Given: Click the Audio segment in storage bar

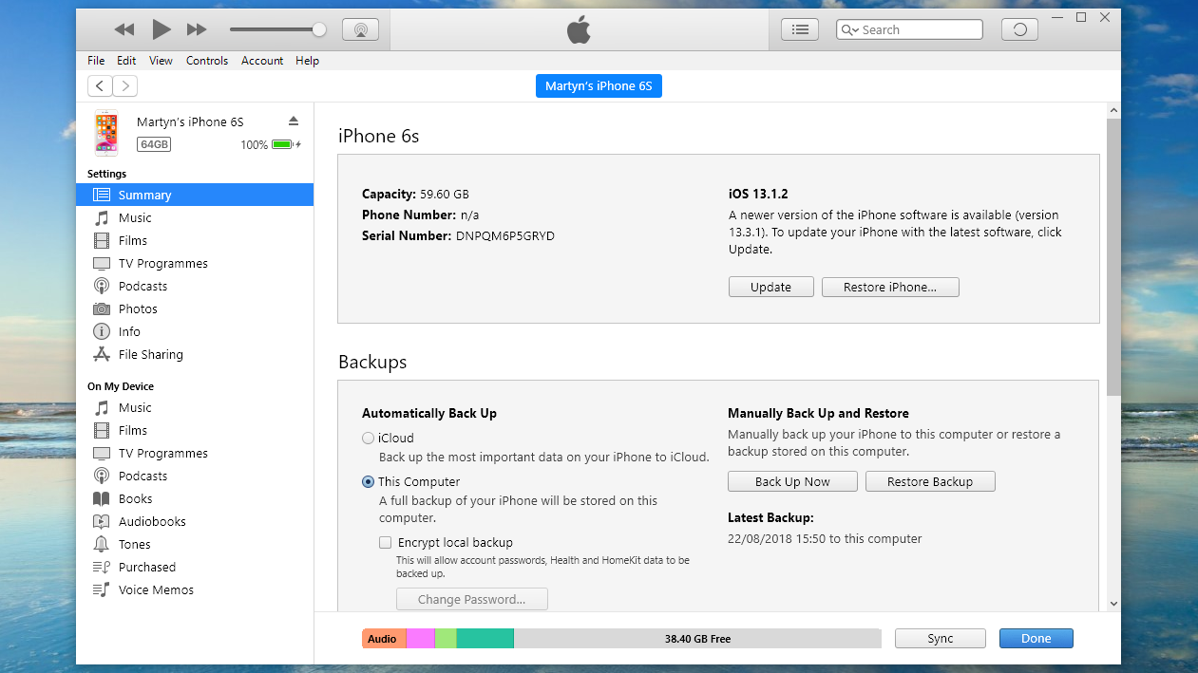Looking at the screenshot, I should coord(383,639).
